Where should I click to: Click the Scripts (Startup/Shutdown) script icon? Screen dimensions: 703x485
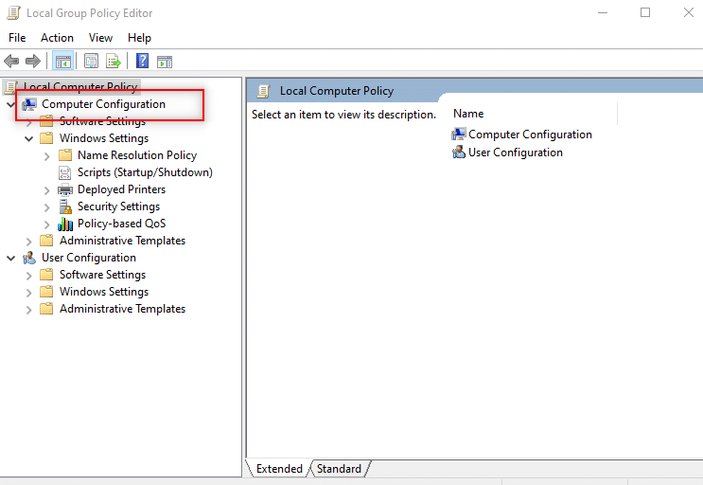click(x=65, y=172)
